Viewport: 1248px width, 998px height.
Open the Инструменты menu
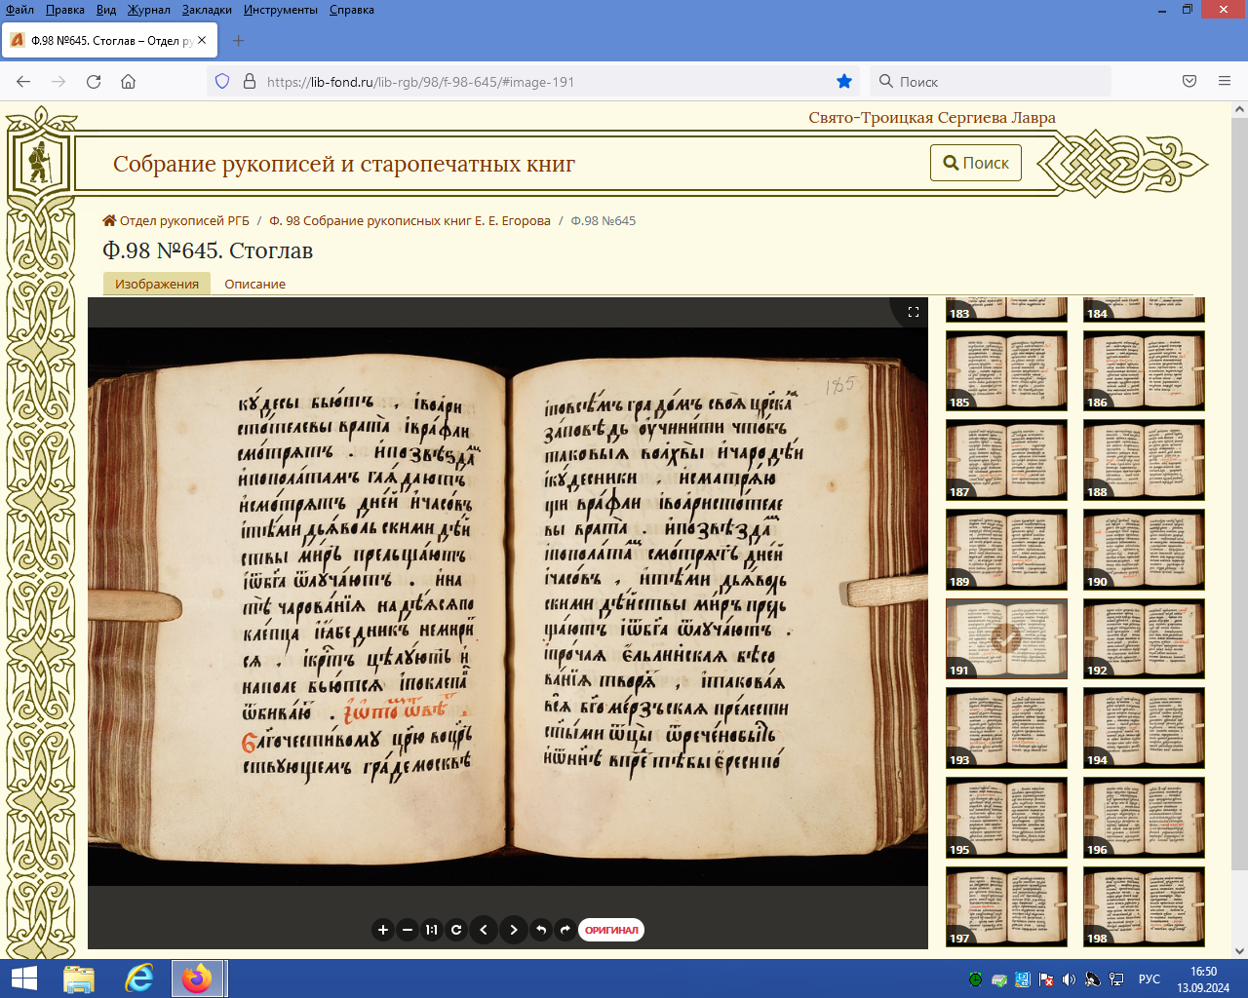coord(281,10)
